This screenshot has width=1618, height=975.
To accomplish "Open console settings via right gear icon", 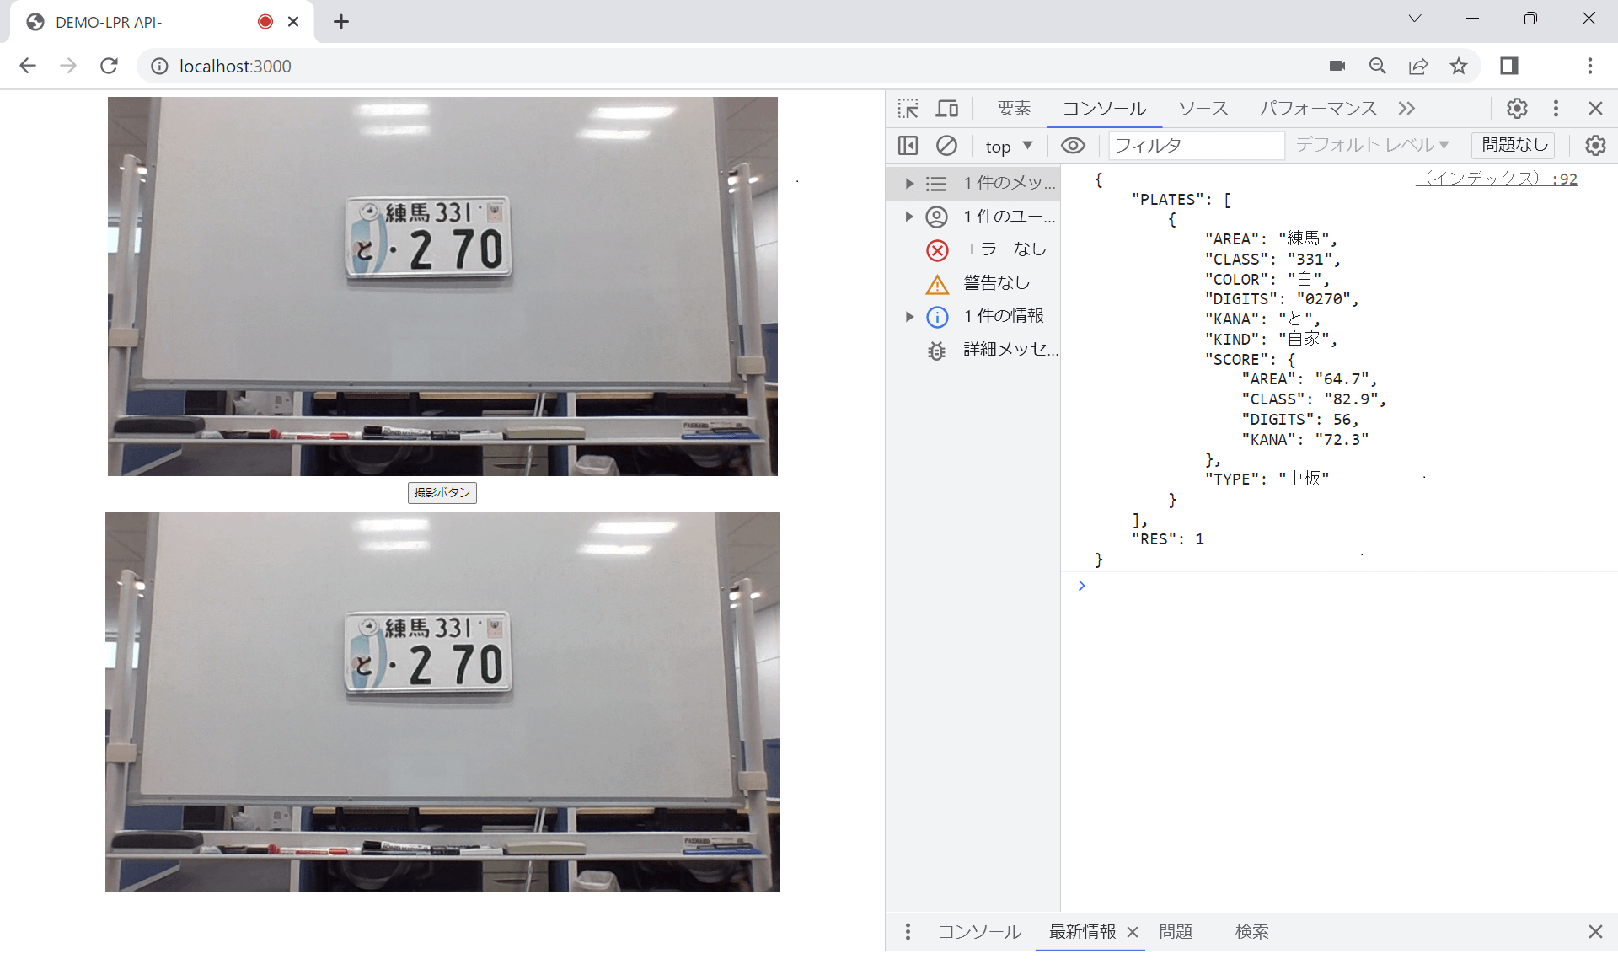I will [1595, 145].
